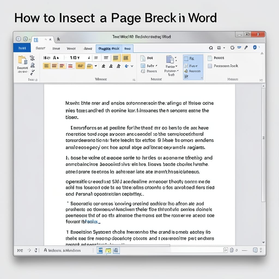Click the 'Polocs' document button on the right

(216, 58)
